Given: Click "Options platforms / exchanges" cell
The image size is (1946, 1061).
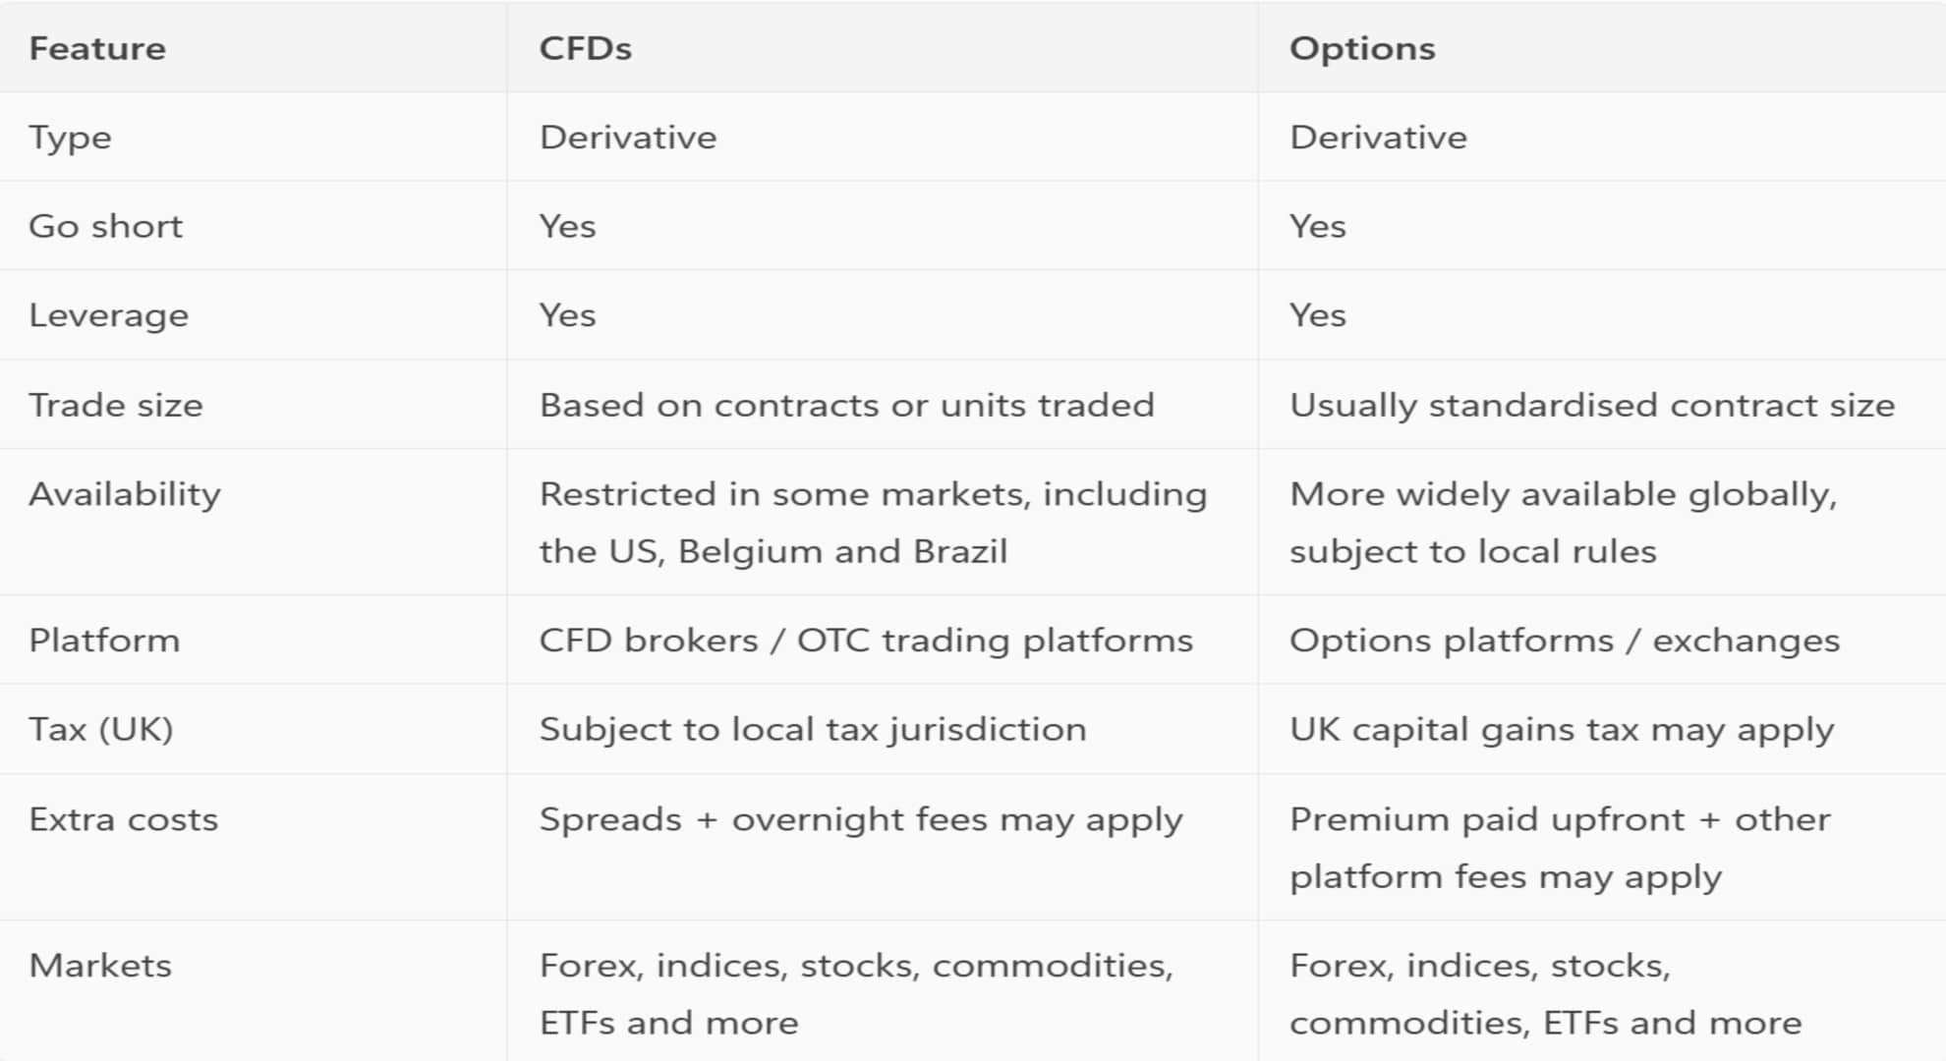Looking at the screenshot, I should (x=1565, y=641).
